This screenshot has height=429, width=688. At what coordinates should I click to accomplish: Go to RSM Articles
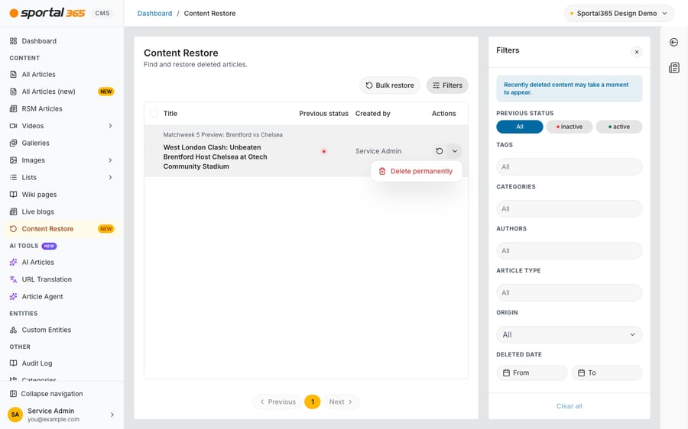(x=61, y=108)
